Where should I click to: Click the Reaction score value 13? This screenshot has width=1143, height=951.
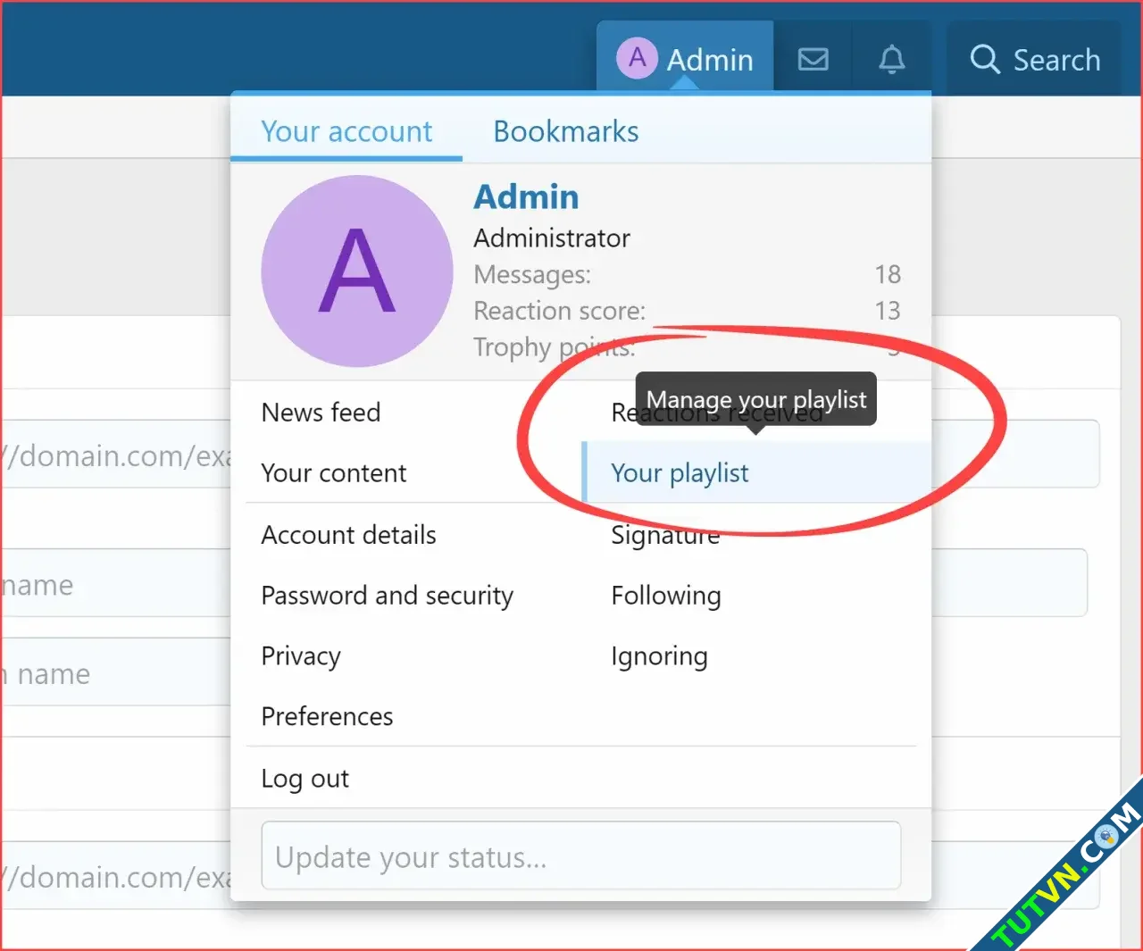point(887,311)
